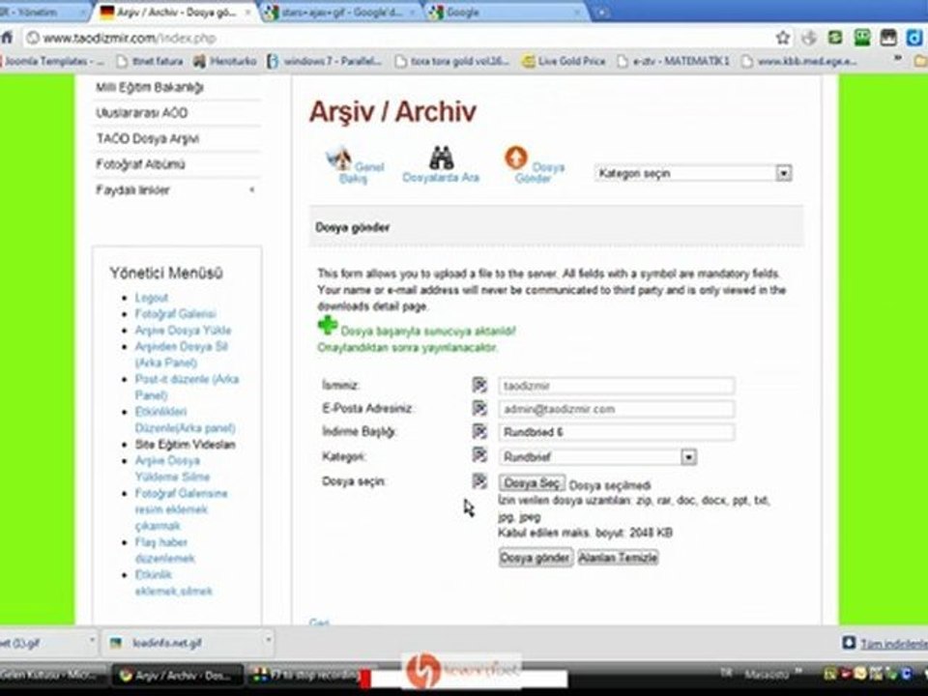Switch to the Yönetim browser tab
Viewport: 928px width, 696px height.
pos(42,13)
